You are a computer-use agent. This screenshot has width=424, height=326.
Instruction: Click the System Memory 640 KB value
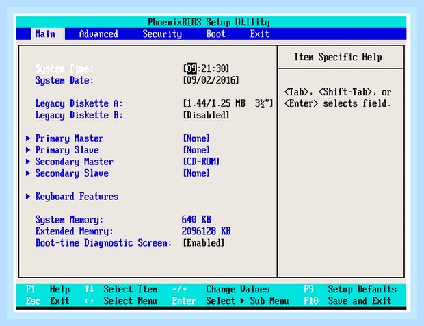196,219
